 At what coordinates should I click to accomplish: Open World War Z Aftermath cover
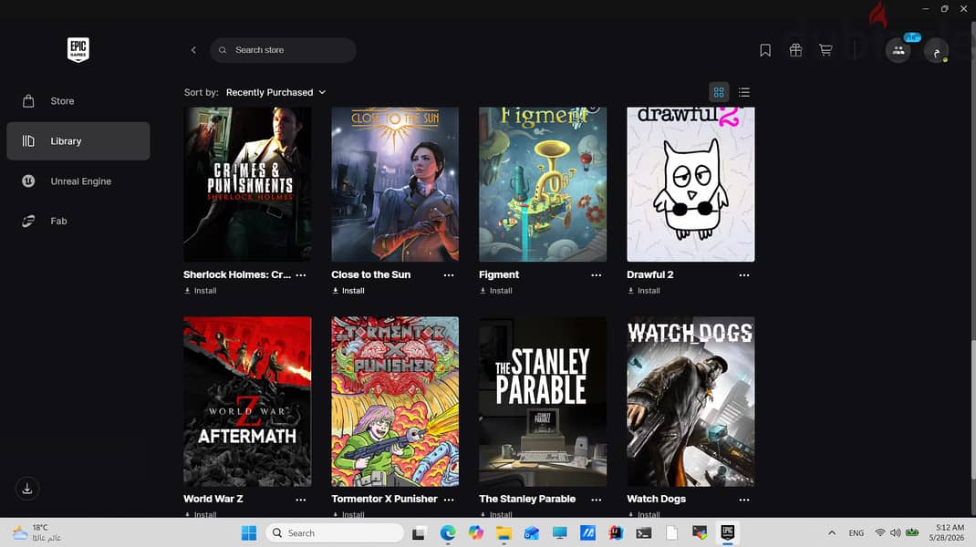coord(248,401)
